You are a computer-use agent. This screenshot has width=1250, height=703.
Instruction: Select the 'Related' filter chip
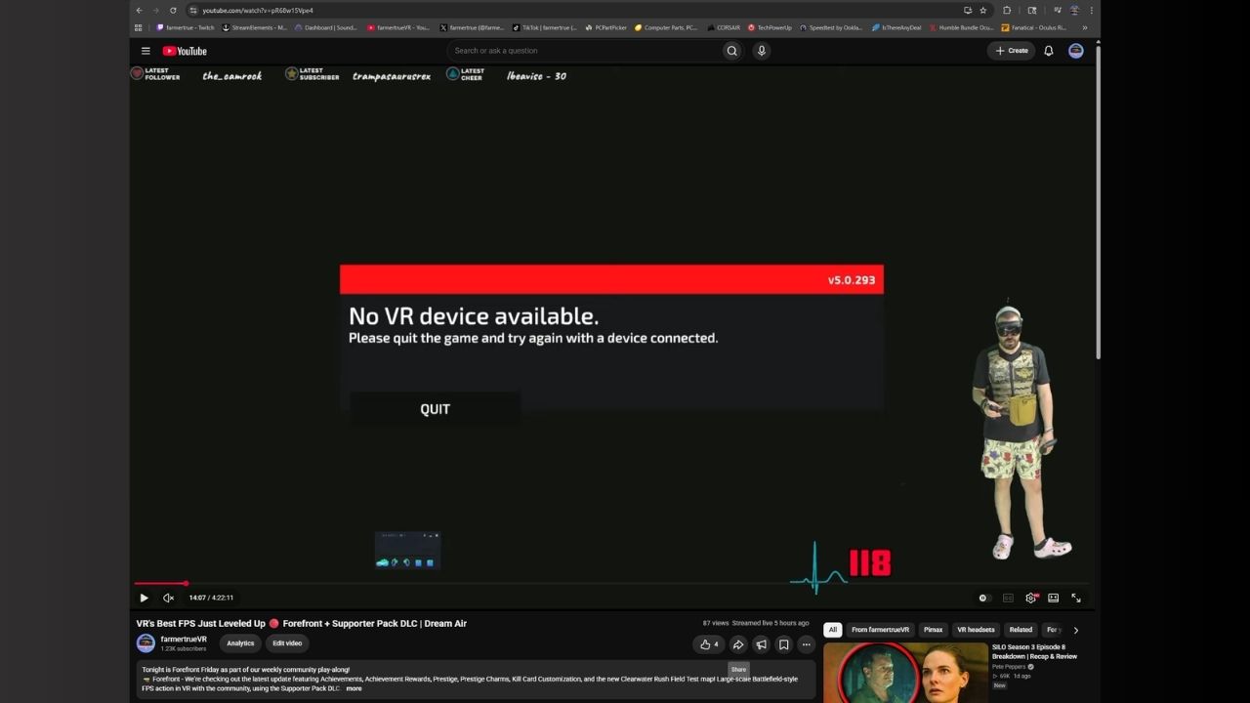point(1021,630)
